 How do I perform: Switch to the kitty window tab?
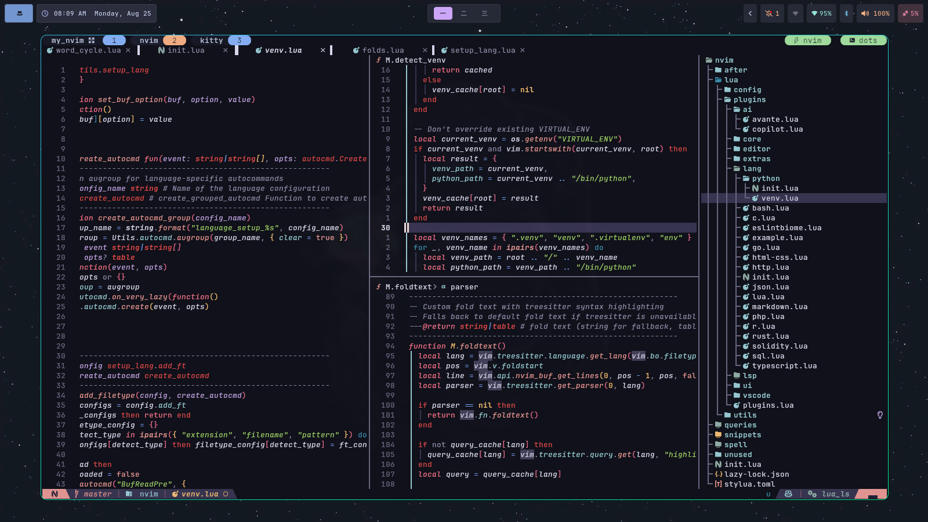[212, 41]
